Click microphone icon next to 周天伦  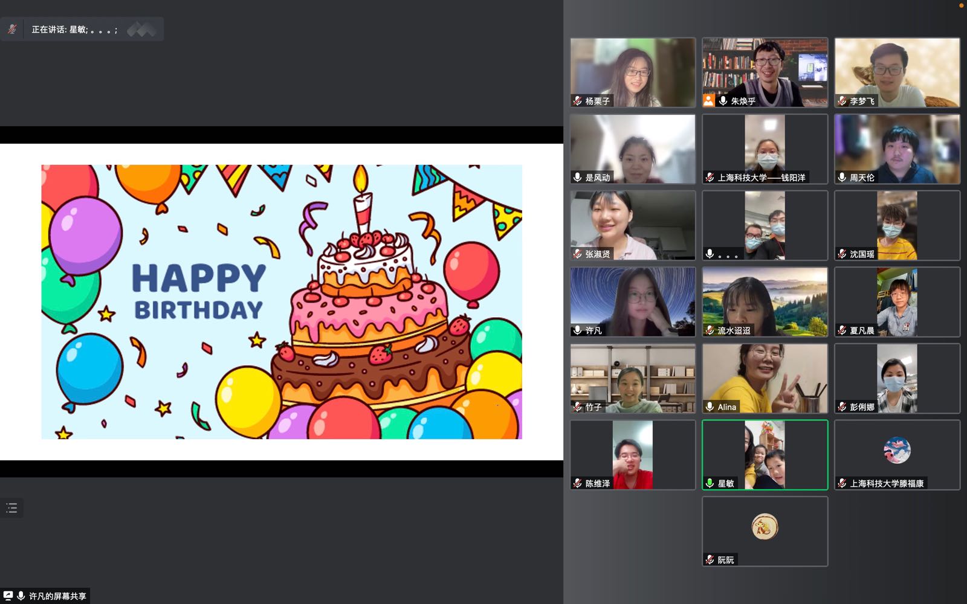click(x=842, y=177)
